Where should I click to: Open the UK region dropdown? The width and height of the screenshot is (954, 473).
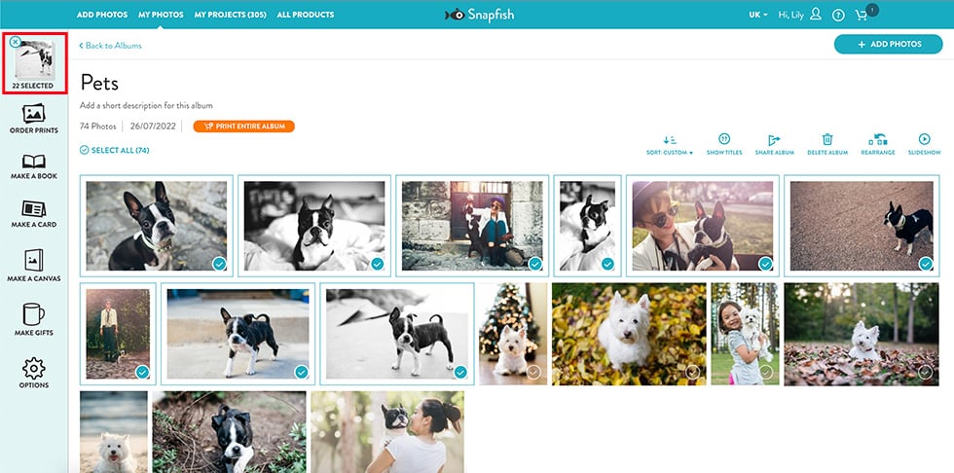(x=758, y=15)
